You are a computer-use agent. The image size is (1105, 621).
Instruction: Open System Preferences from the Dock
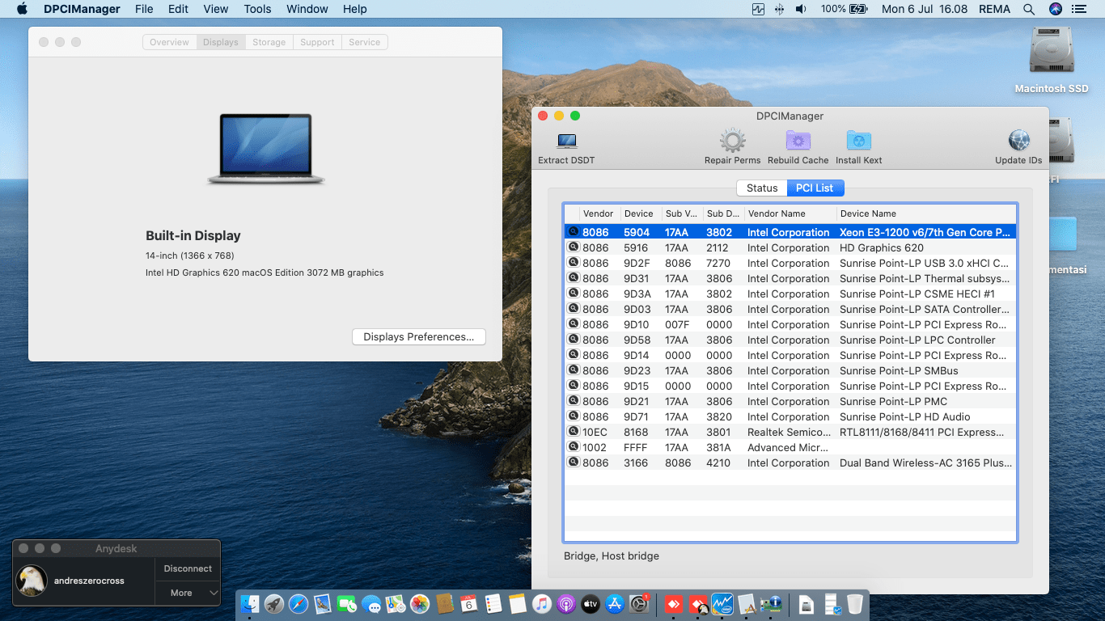click(x=638, y=603)
